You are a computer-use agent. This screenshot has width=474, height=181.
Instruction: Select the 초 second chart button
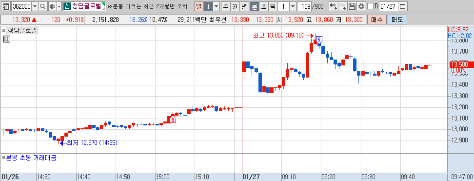264,6
